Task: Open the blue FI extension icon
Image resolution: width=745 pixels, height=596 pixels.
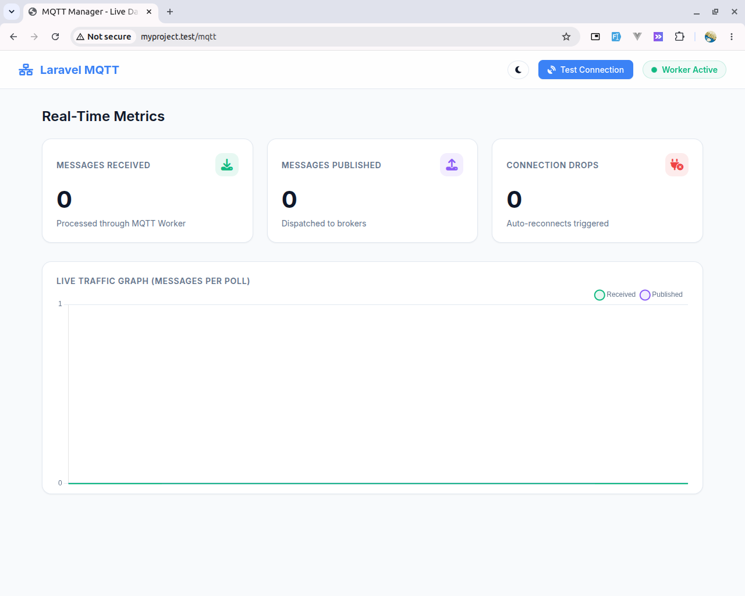Action: tap(616, 37)
